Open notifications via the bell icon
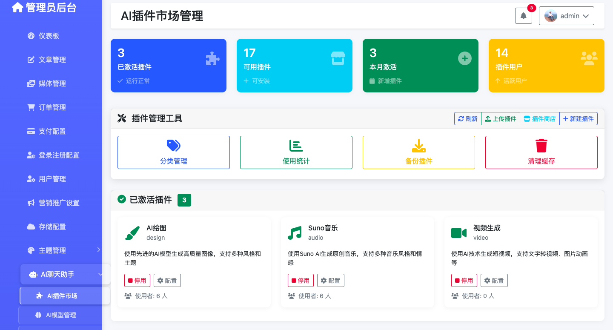 point(524,16)
